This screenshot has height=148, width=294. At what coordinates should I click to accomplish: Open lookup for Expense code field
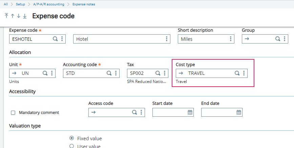tap(55, 39)
